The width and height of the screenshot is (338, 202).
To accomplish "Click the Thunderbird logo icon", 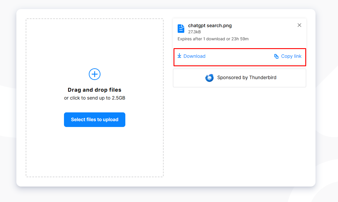I will coord(209,78).
